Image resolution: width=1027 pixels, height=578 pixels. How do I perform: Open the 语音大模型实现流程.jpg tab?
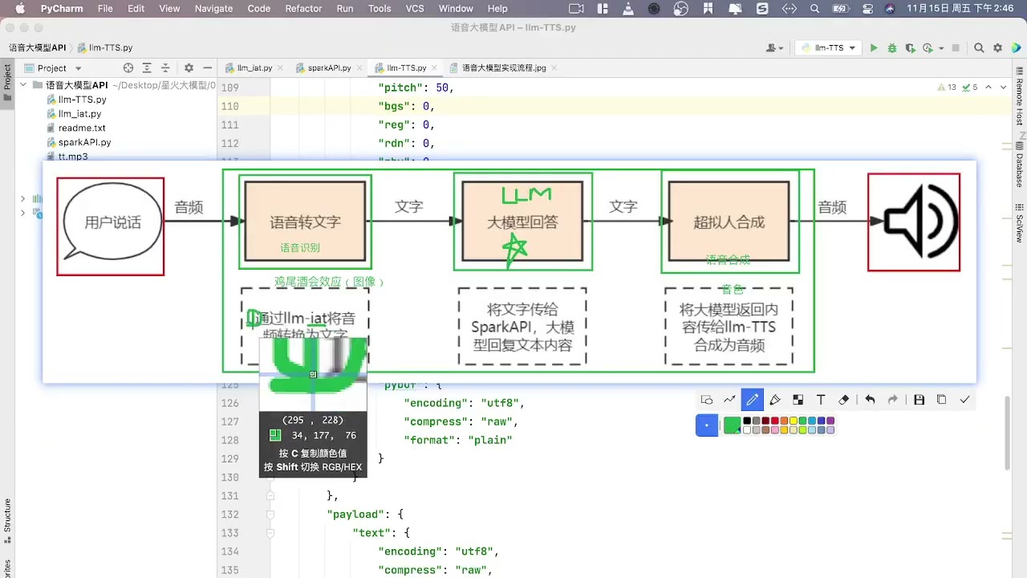pyautogui.click(x=504, y=68)
